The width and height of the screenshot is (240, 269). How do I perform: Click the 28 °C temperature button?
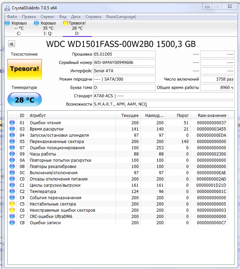coord(25,100)
